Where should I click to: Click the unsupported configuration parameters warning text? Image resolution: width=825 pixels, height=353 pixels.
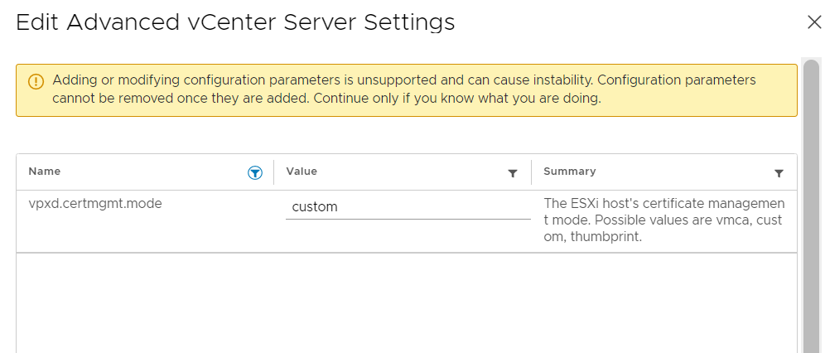coord(404,89)
